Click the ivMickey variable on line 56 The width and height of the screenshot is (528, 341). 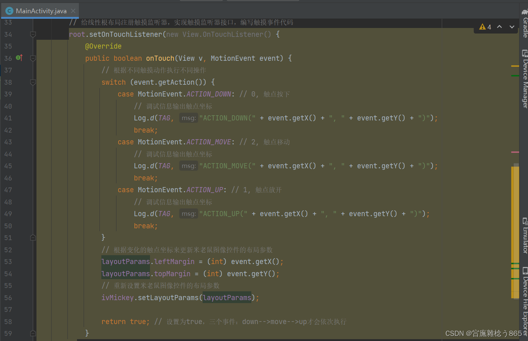(x=118, y=298)
